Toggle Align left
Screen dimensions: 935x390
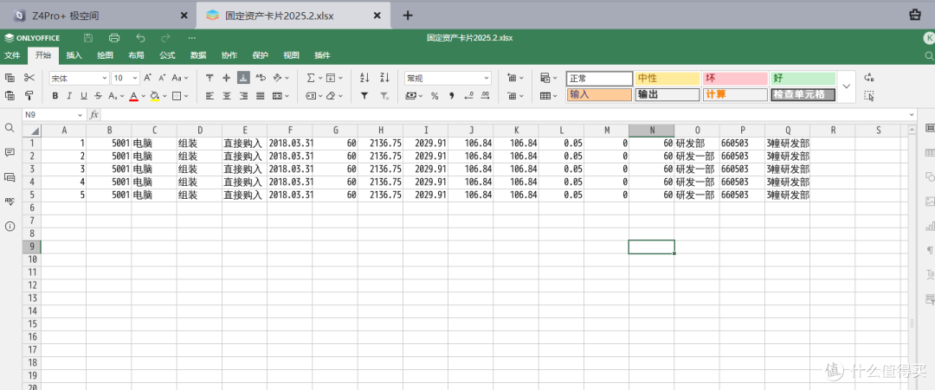tap(210, 95)
